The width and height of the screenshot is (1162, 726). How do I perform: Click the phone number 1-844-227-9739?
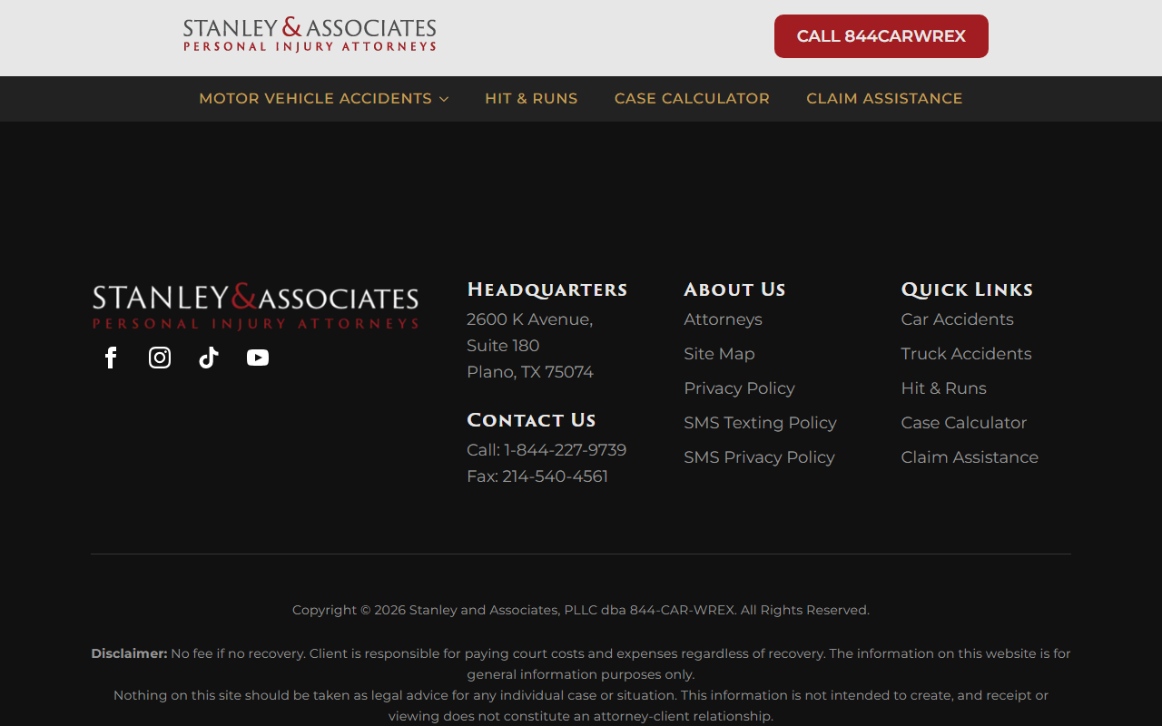coord(565,450)
